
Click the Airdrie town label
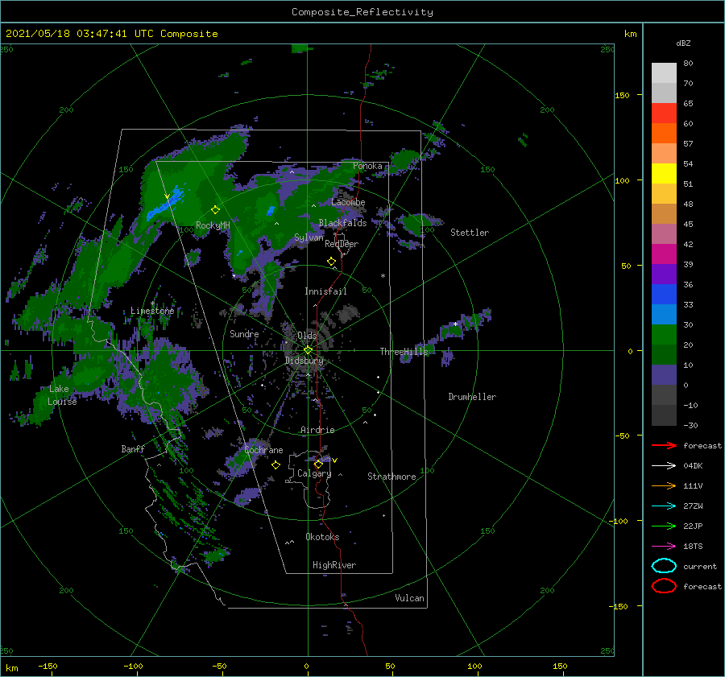click(317, 430)
